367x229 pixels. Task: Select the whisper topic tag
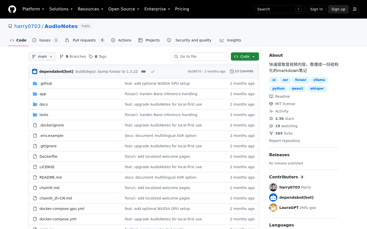coord(317,89)
